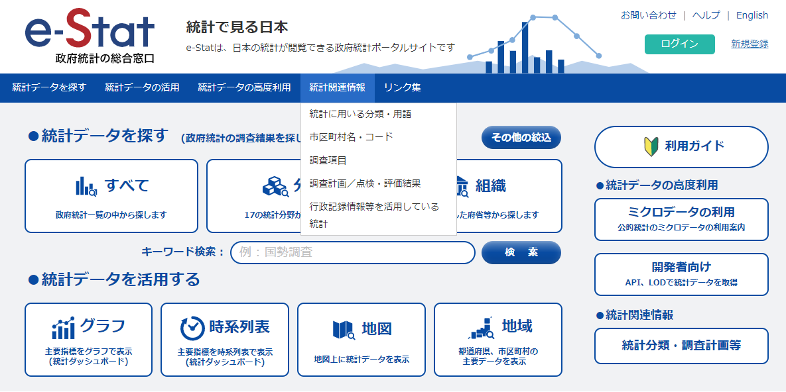Select 調査項目 in the dropdown
Image resolution: width=786 pixels, height=392 pixels.
point(328,160)
